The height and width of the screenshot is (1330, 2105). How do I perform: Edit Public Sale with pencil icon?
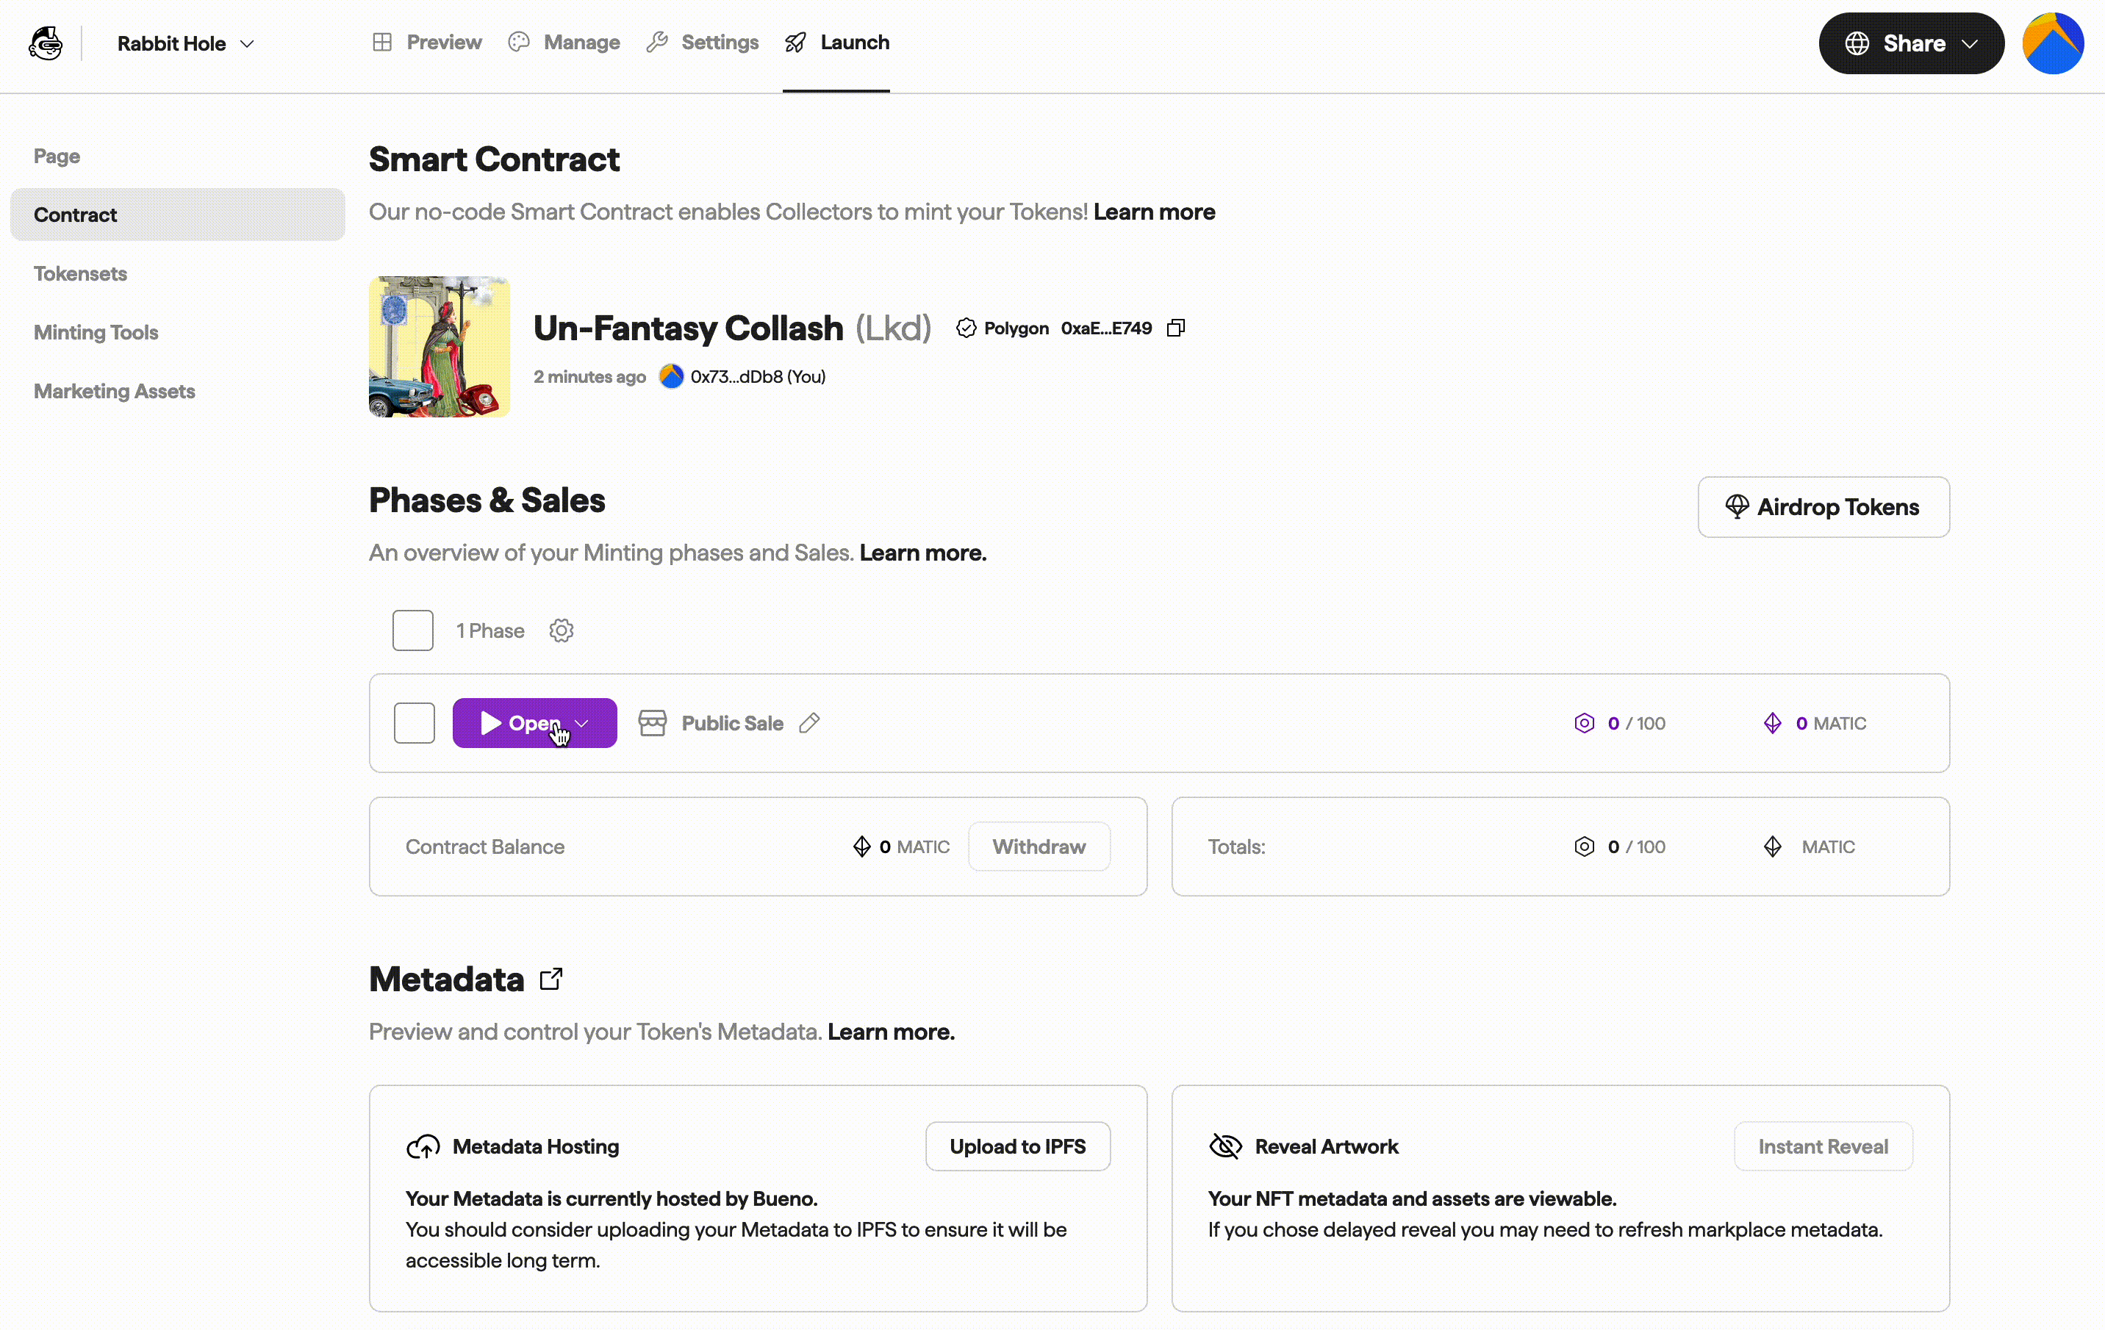(x=809, y=722)
